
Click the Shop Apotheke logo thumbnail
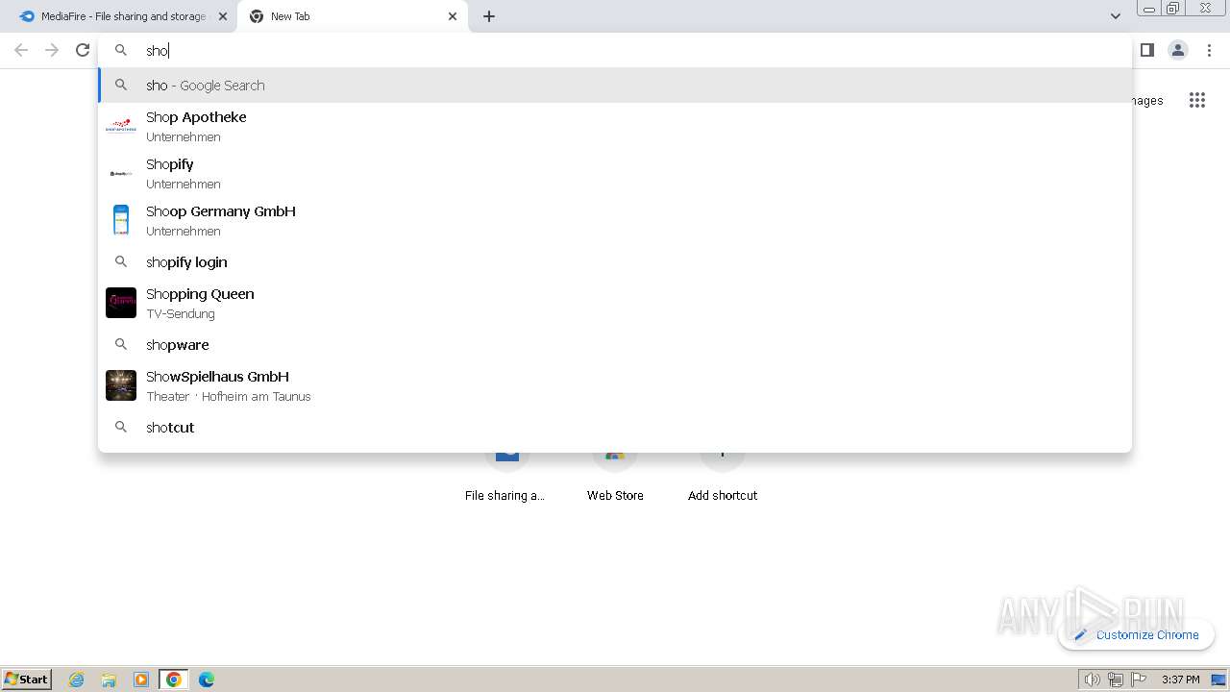[121, 126]
